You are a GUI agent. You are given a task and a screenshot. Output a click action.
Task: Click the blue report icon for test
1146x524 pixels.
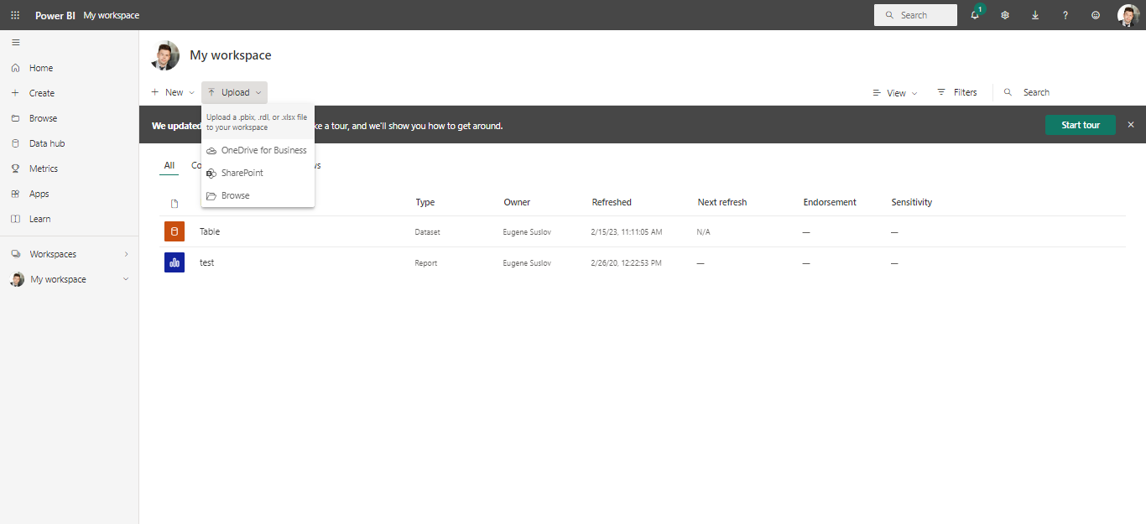[175, 262]
